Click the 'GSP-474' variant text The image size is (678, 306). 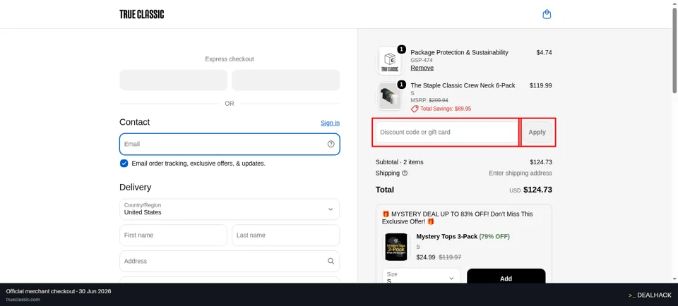point(422,61)
